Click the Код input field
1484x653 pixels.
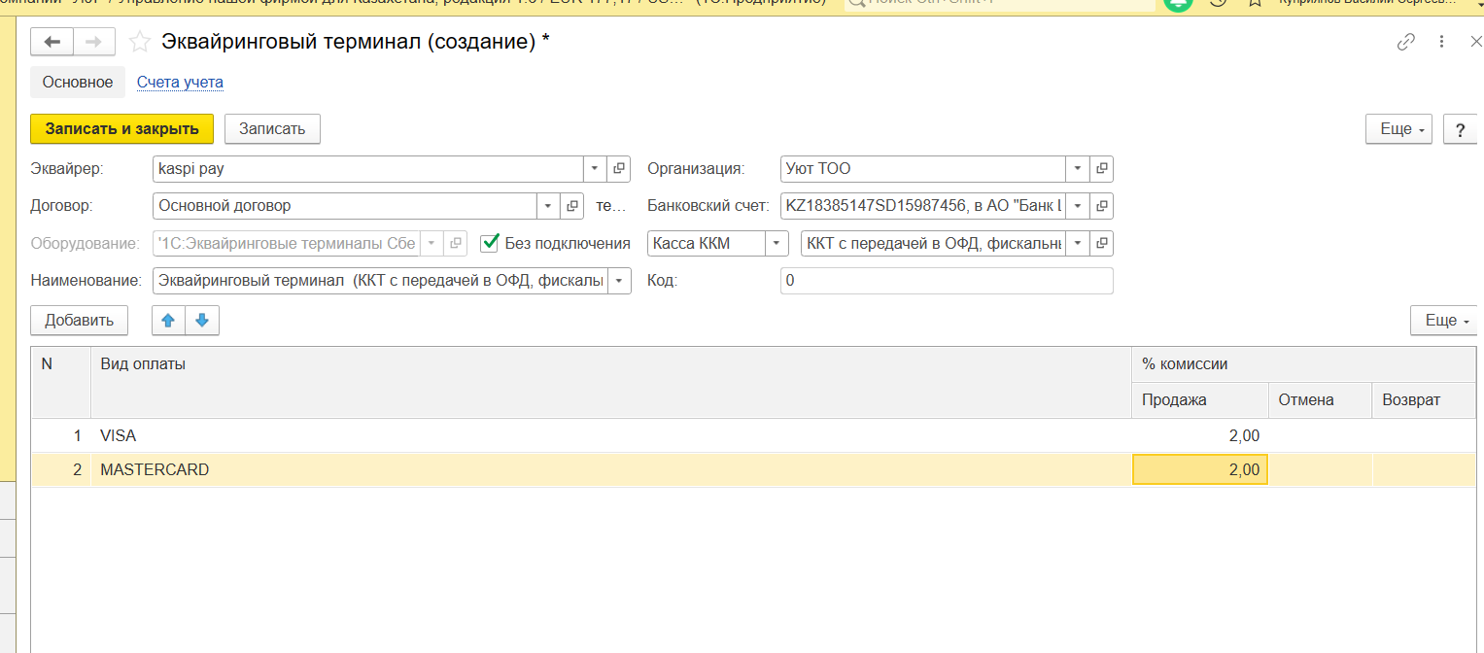click(x=946, y=282)
